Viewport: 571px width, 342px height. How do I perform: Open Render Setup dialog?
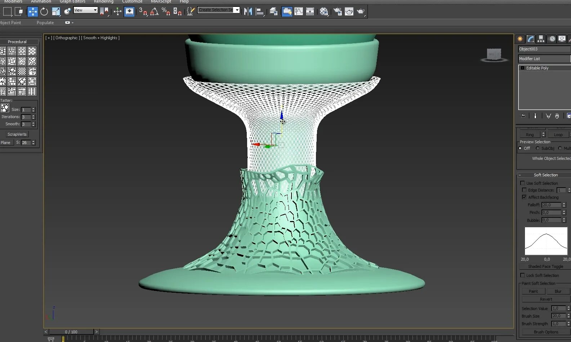pyautogui.click(x=338, y=12)
